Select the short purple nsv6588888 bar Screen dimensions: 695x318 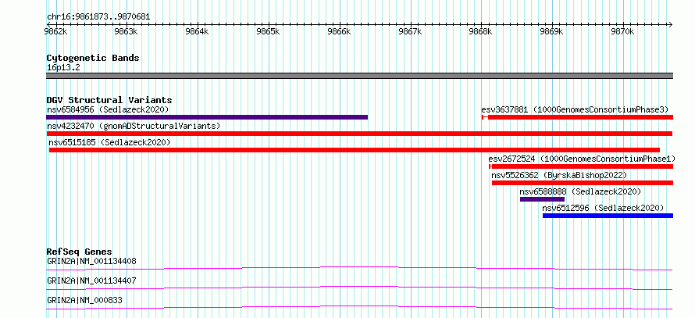click(542, 199)
